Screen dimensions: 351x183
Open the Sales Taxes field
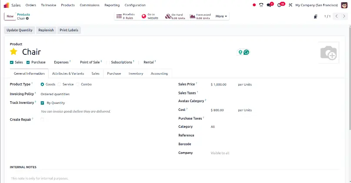[275, 93]
